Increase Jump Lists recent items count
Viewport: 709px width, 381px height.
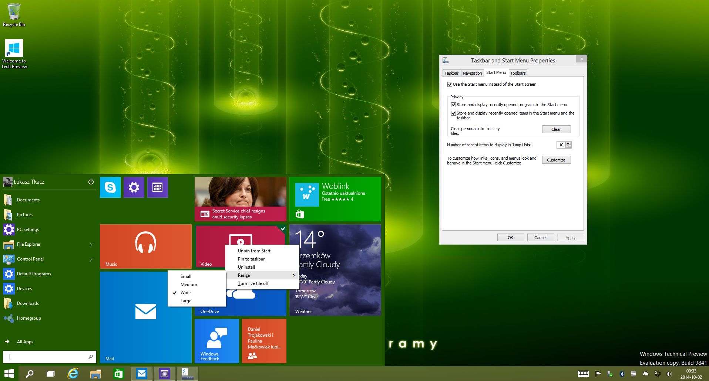tap(568, 143)
